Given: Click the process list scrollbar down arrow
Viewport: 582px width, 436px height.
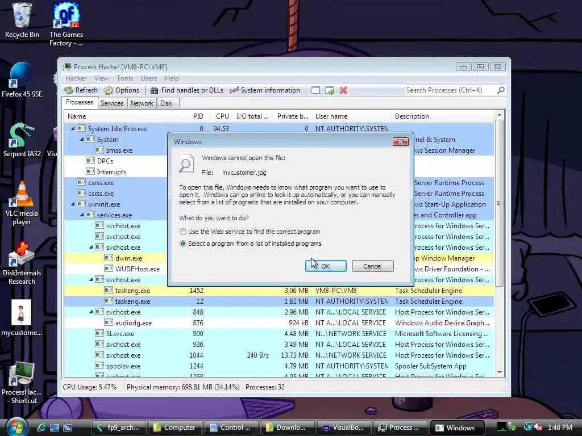Looking at the screenshot, I should point(499,372).
